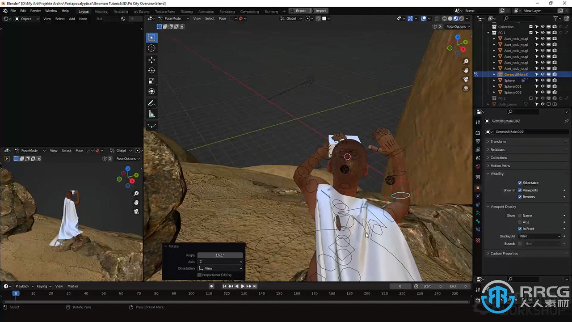Hide Sphere.001 with its eye icon

(x=543, y=86)
